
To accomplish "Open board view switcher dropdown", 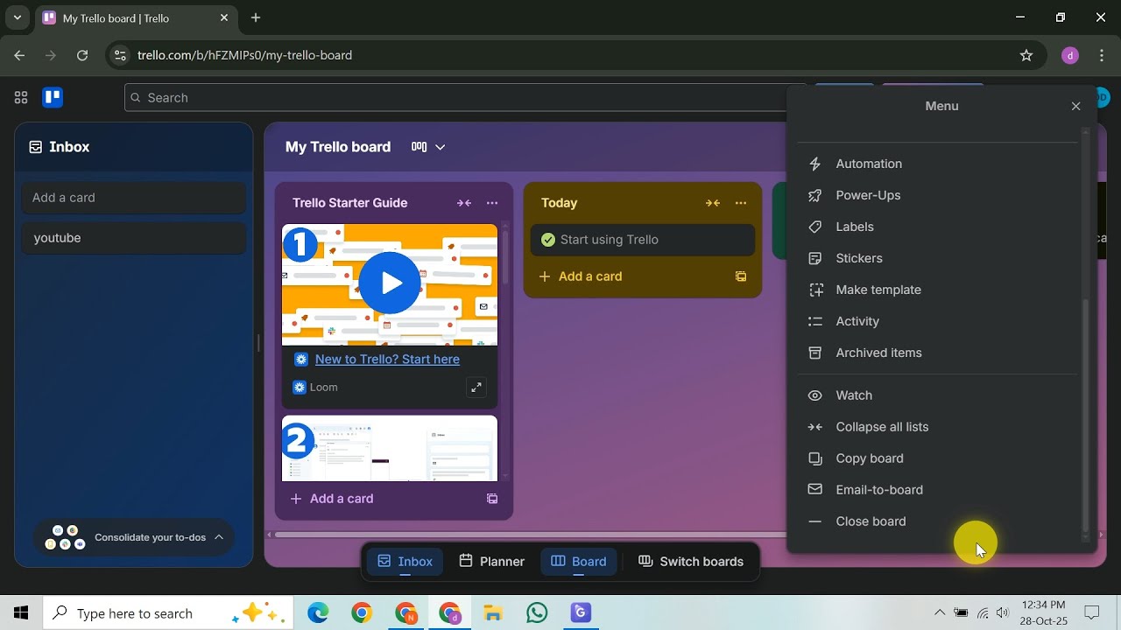I will click(x=428, y=147).
